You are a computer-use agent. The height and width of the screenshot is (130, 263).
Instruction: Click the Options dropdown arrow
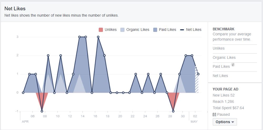pyautogui.click(x=233, y=122)
